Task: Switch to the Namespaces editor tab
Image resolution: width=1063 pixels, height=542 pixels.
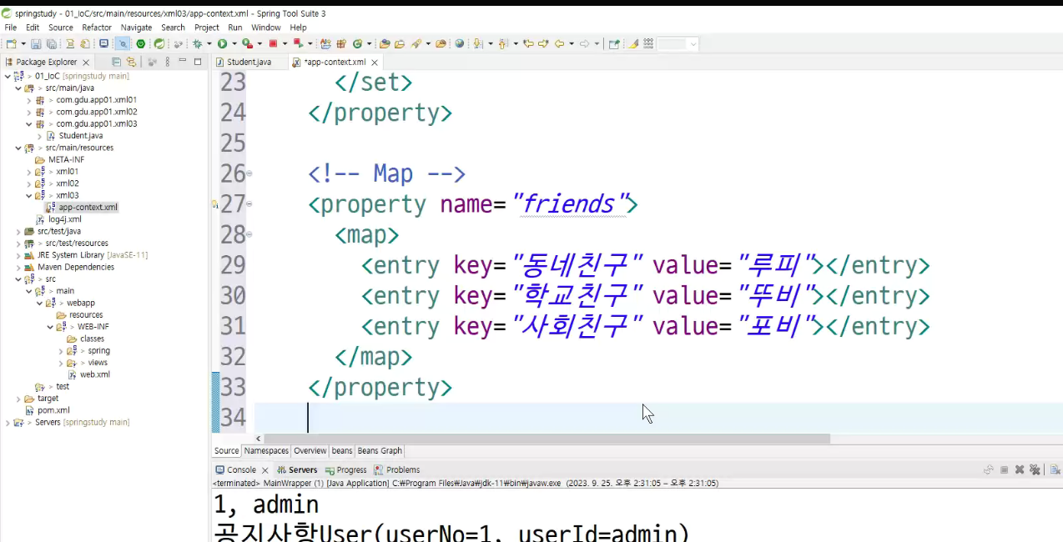Action: [266, 451]
